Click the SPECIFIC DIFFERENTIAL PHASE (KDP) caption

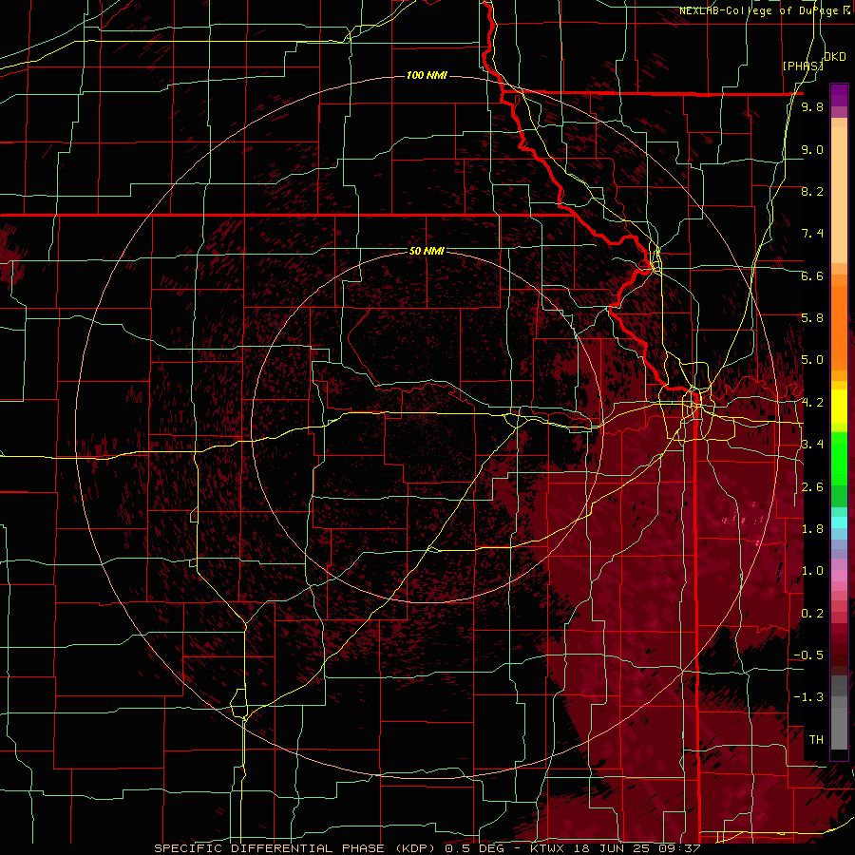pos(296,848)
